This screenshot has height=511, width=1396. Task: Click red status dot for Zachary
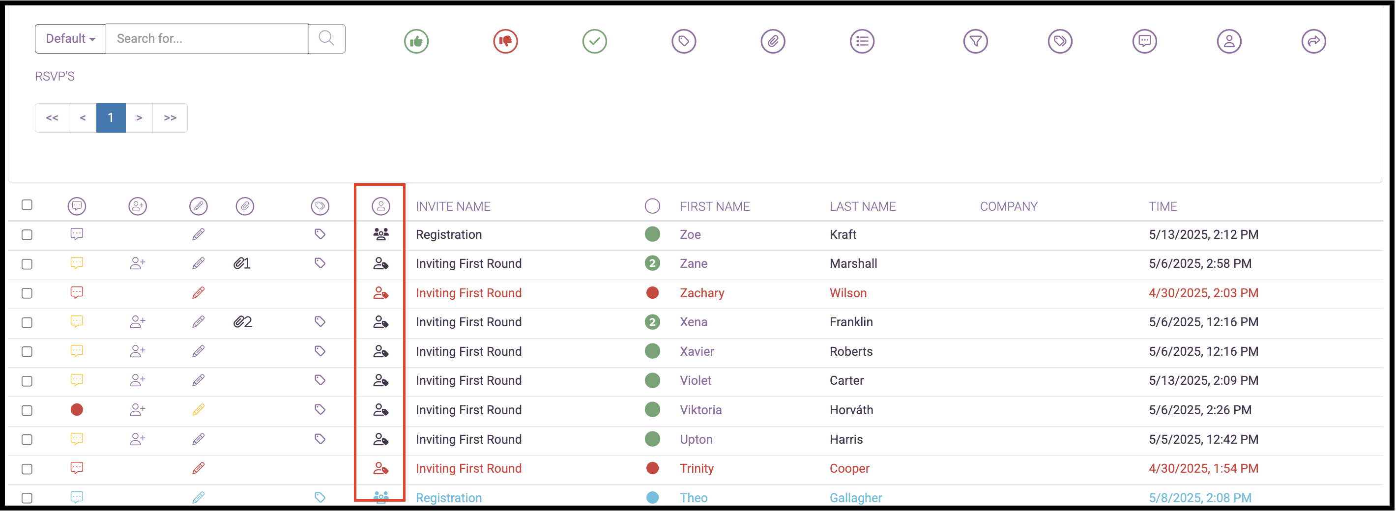pos(652,293)
